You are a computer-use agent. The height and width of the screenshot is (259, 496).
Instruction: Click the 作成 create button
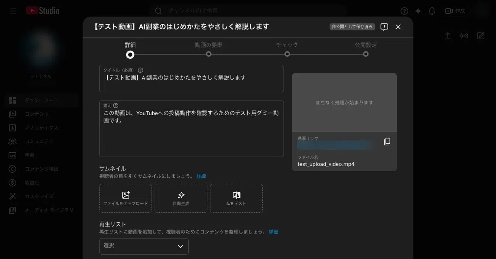[x=455, y=11]
